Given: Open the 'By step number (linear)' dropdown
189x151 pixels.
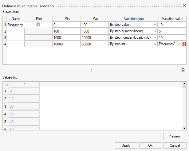Looking at the screenshot, I should [x=155, y=31].
